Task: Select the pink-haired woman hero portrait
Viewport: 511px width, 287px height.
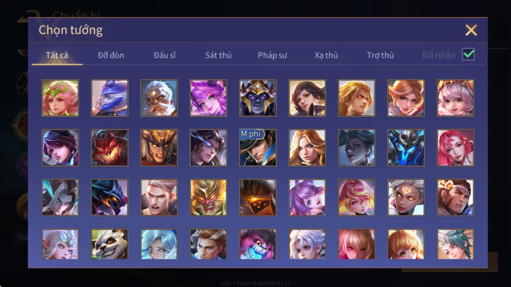Action: click(456, 148)
